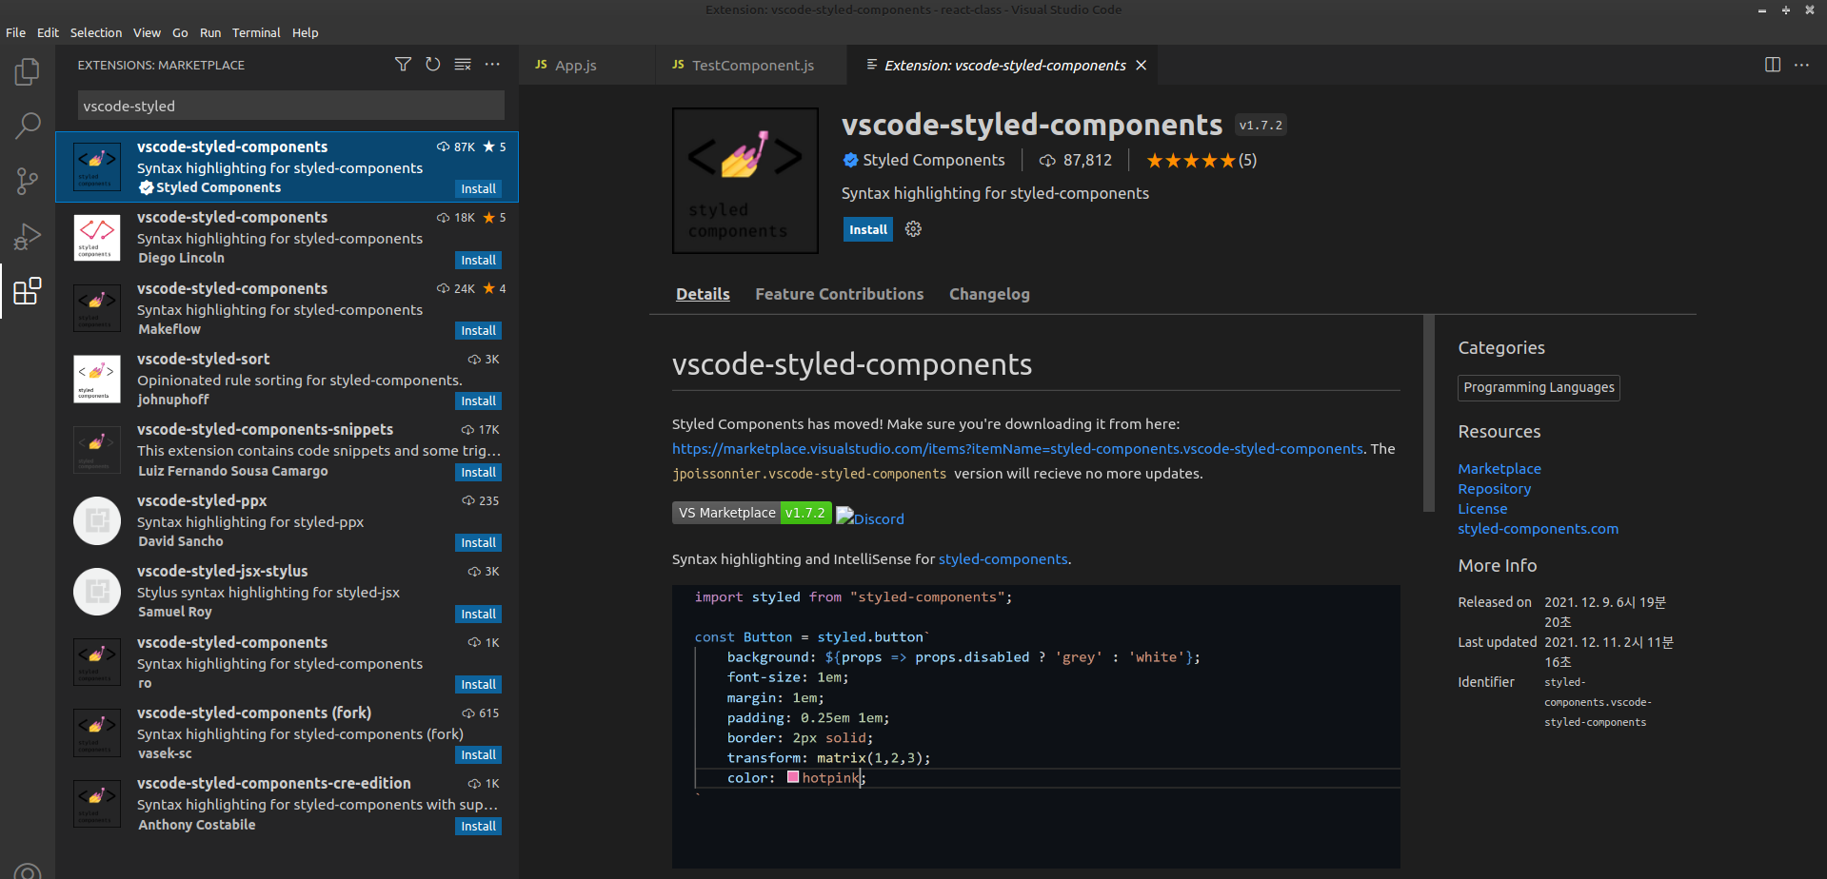The height and width of the screenshot is (879, 1827).
Task: Select the Feature Contributions tab
Action: point(839,294)
